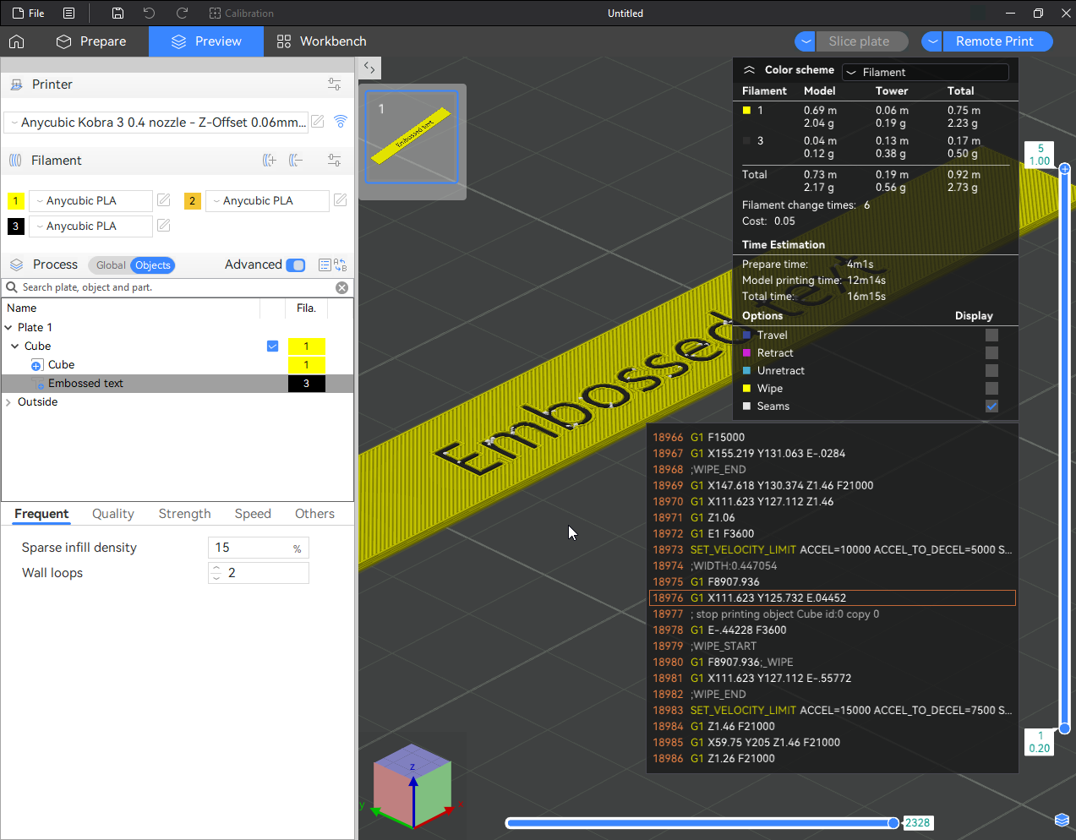Click the Undo arrow icon
Image resolution: width=1076 pixels, height=840 pixels.
(150, 14)
